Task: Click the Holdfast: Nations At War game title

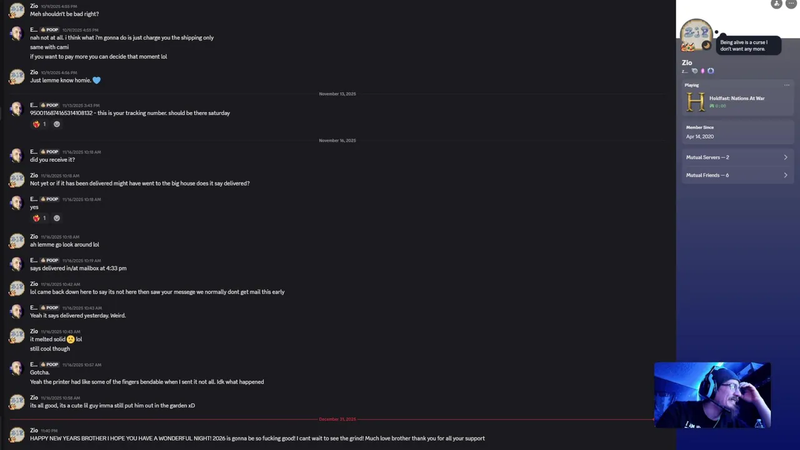Action: [x=737, y=98]
